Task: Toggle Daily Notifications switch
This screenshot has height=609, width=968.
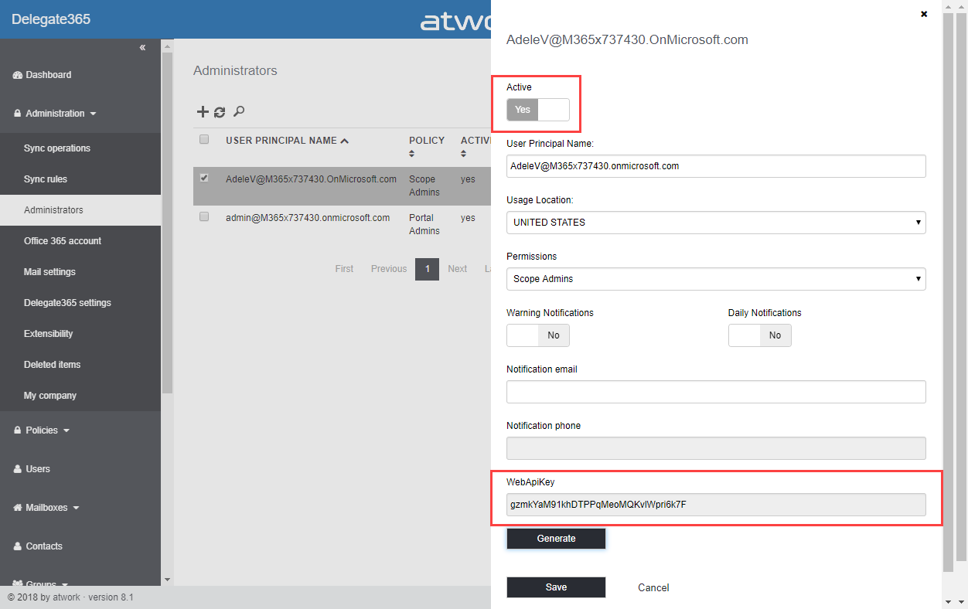Action: 760,335
